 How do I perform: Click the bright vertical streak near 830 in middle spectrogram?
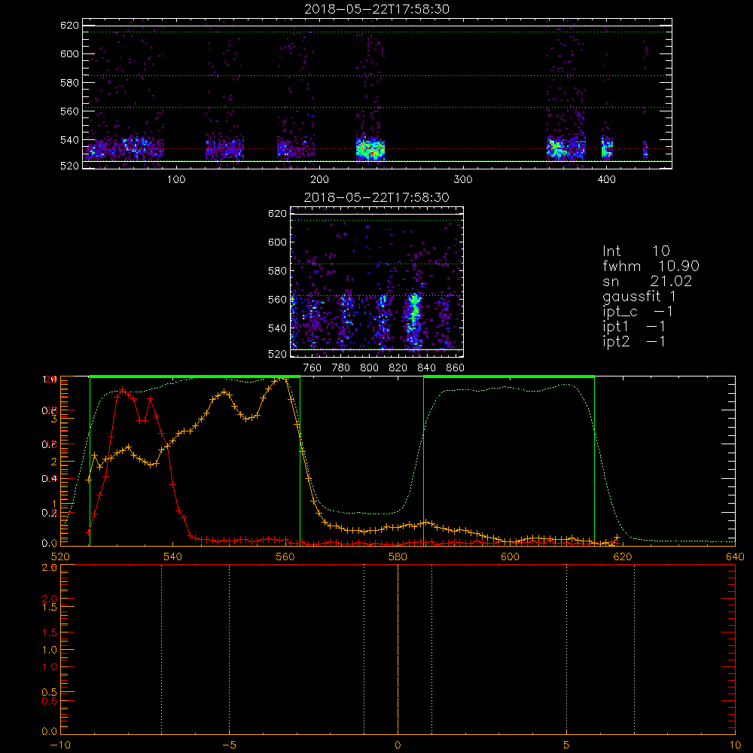(413, 319)
